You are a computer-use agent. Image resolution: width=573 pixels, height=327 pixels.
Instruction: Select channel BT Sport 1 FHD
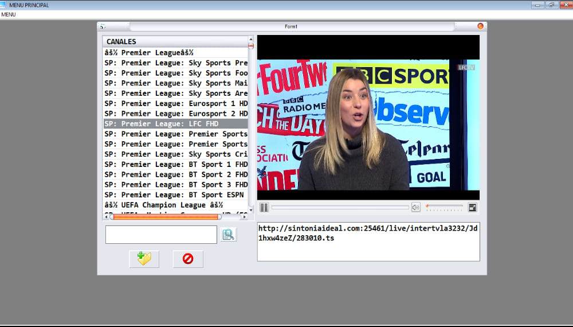(175, 165)
